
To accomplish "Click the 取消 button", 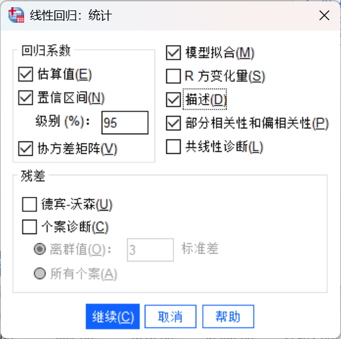I will [171, 316].
